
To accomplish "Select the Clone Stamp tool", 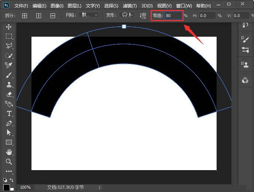I will pos(9,85).
